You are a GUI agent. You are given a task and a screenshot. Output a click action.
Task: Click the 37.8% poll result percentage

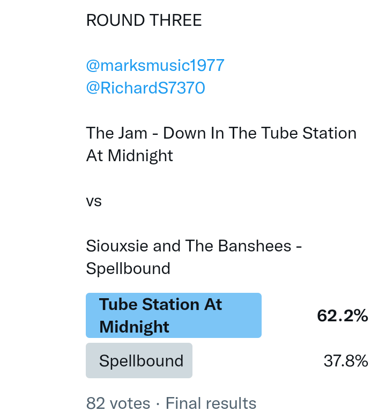pos(346,361)
